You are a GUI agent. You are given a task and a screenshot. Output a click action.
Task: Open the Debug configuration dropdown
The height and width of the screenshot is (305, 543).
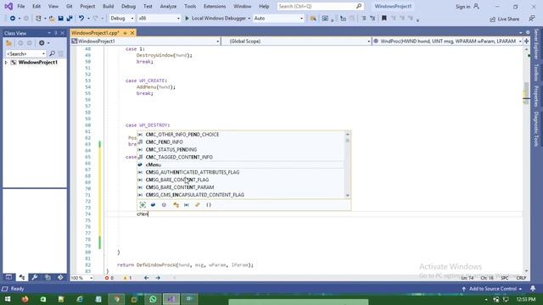pos(122,19)
